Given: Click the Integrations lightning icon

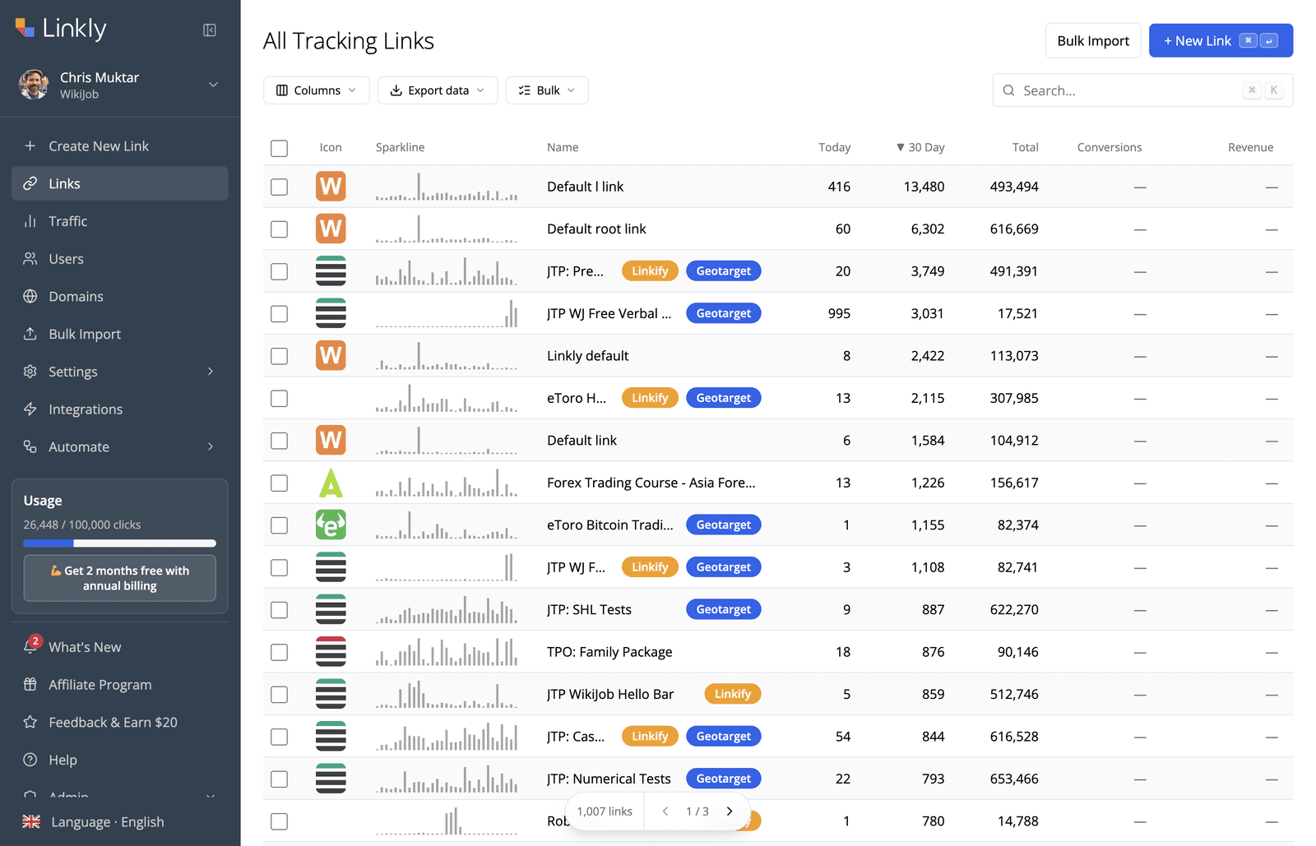Looking at the screenshot, I should [30, 409].
